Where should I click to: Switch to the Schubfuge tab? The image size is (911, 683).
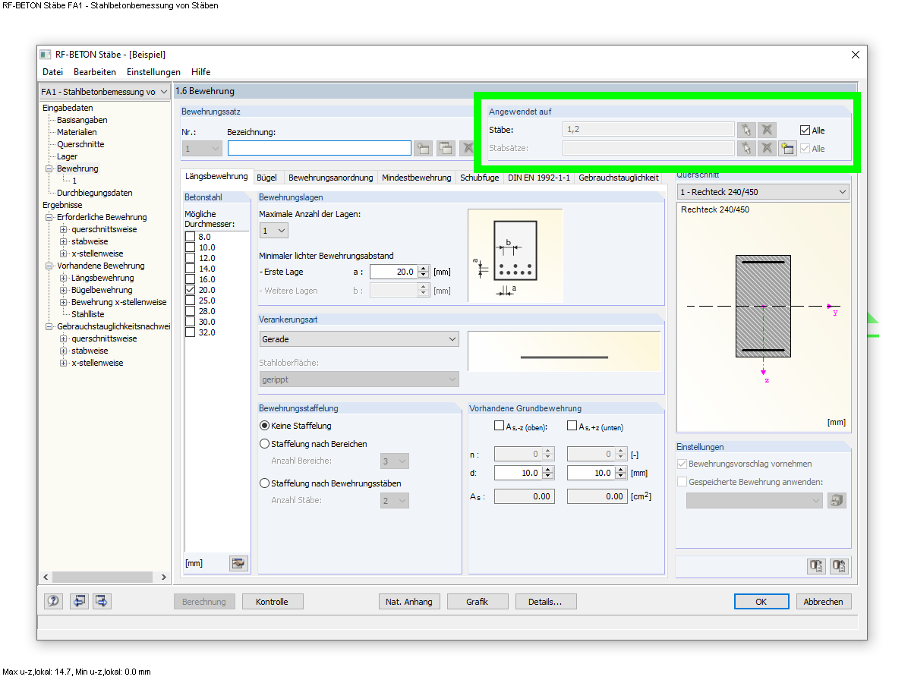[x=480, y=178]
